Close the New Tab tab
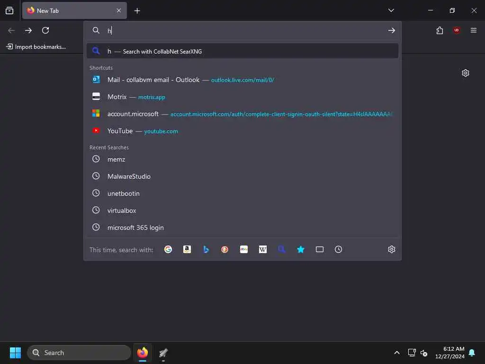This screenshot has width=485, height=364. click(x=119, y=10)
